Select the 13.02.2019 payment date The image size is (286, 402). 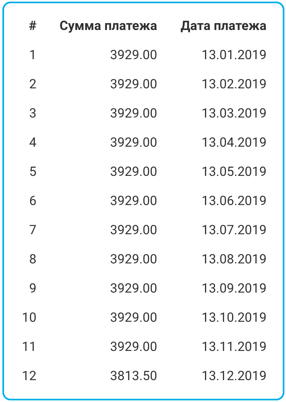(x=234, y=84)
